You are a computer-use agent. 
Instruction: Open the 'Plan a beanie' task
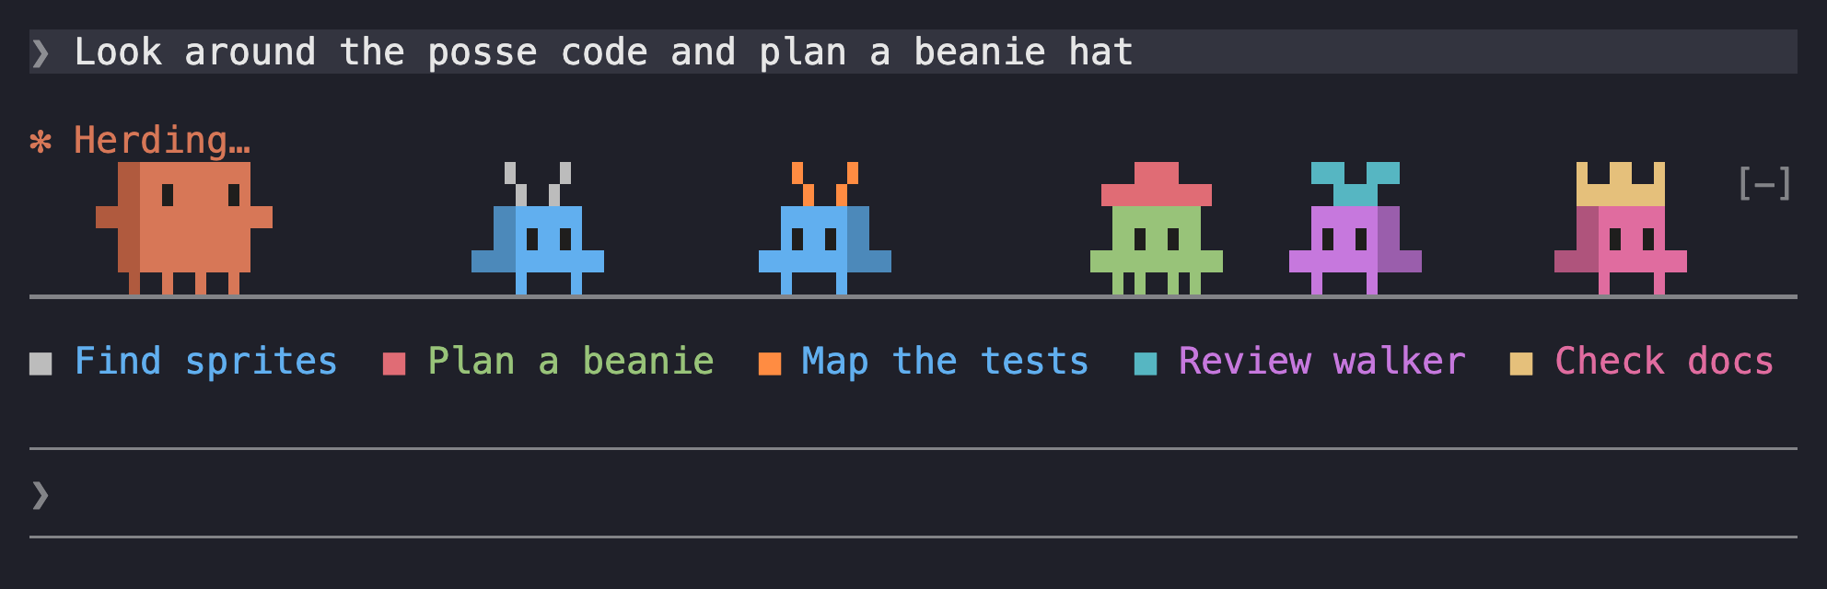571,361
